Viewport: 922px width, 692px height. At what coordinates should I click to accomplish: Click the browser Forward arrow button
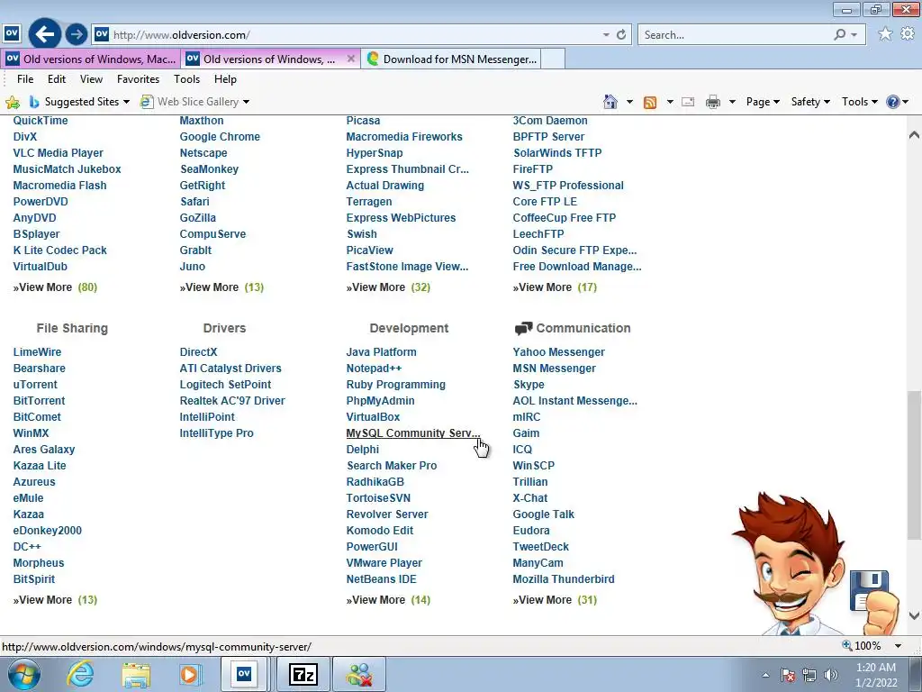point(76,35)
